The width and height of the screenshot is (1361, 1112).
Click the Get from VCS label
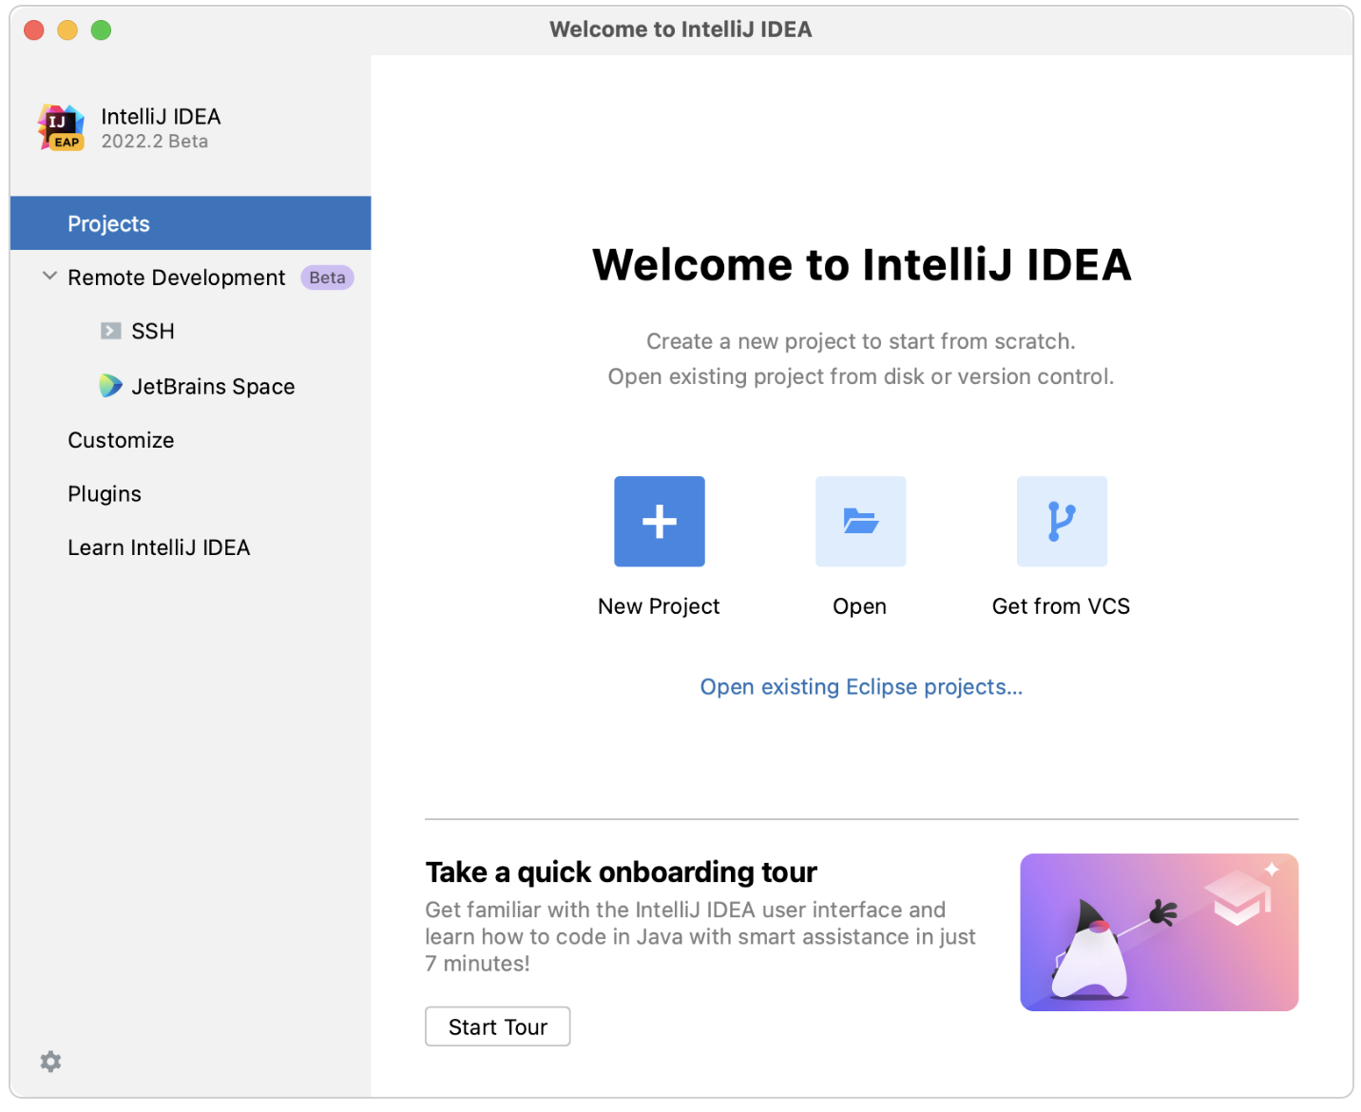point(1061,605)
